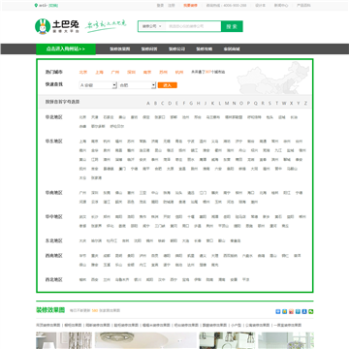
Task: Select 杭州 in the orange 热门城市 row
Action: [x=179, y=72]
